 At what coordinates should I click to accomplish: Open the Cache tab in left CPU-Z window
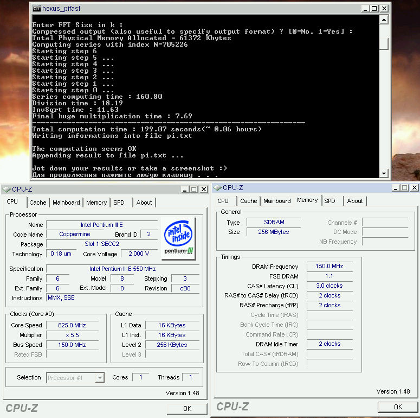point(38,202)
